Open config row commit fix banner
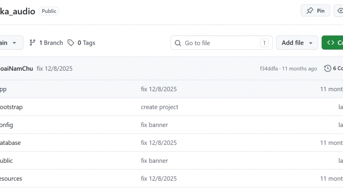 154,125
